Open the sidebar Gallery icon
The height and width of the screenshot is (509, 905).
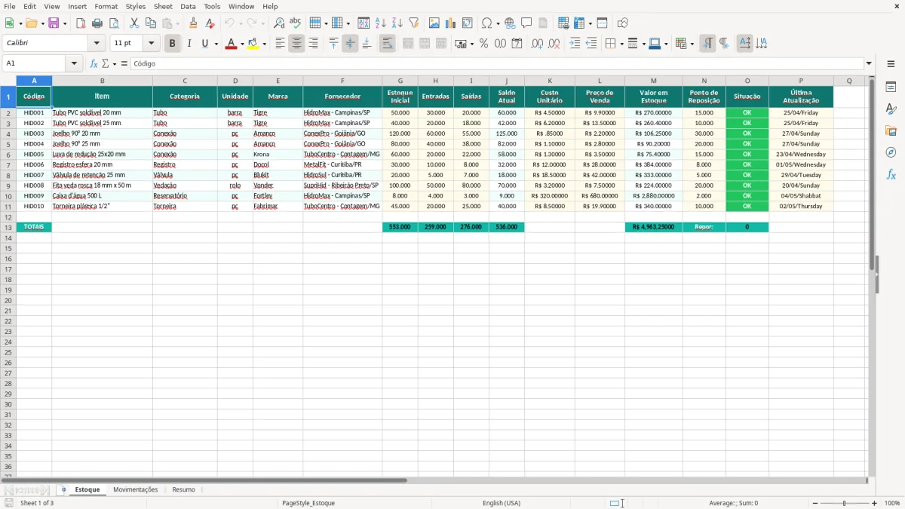891,130
